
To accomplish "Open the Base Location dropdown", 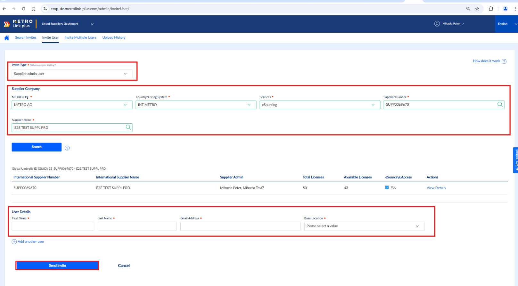I will click(364, 226).
